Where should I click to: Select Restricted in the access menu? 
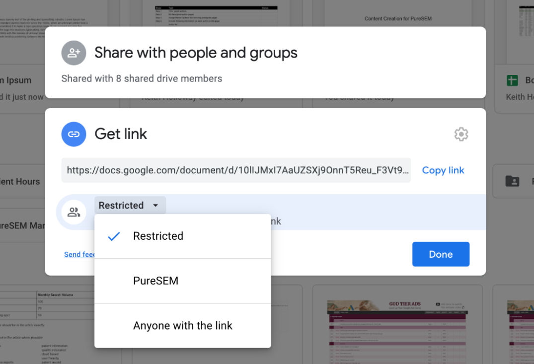(182, 236)
